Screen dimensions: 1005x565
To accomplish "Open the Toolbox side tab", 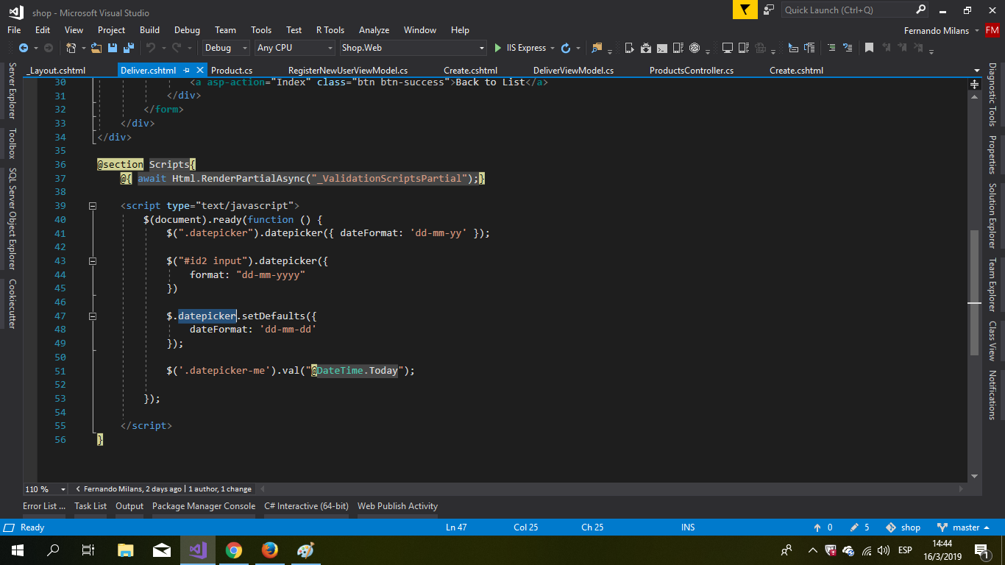I will [12, 143].
